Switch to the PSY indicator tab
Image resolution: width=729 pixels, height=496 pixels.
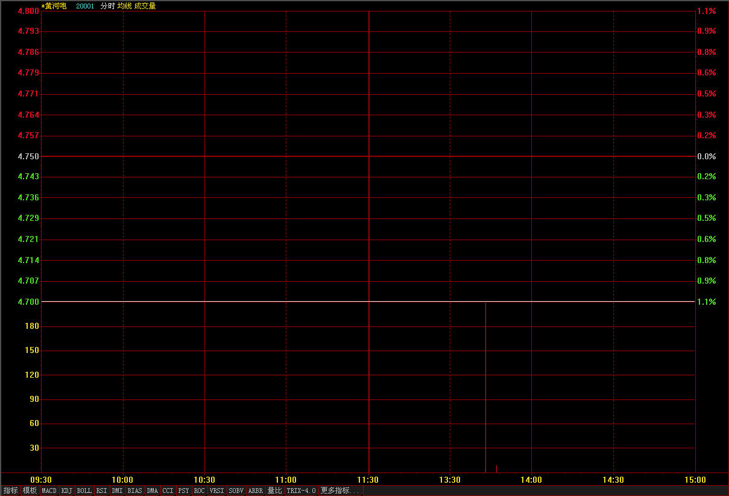(x=184, y=491)
